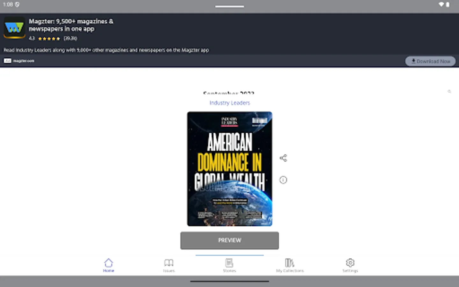The width and height of the screenshot is (459, 287).
Task: Click the magzter.com advertiser text
Action: (24, 61)
